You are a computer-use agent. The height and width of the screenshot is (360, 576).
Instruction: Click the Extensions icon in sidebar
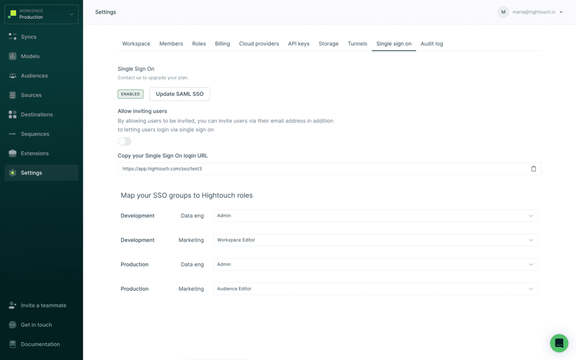(12, 153)
